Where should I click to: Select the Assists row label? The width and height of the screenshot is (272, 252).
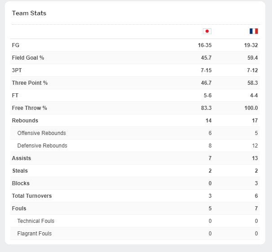tap(22, 158)
